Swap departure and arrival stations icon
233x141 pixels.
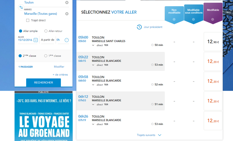(21, 7)
